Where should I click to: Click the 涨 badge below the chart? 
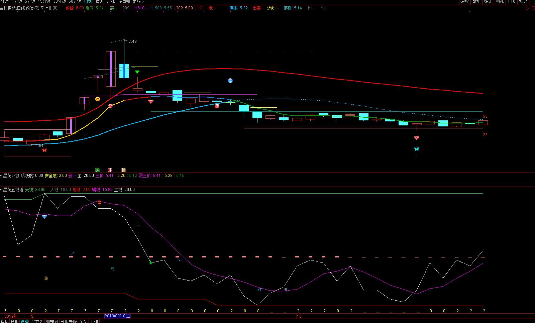[110, 170]
